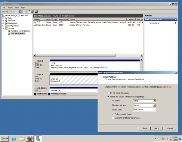This screenshot has height=142, width=182.
Task: Toggle 'Enable file and folder compression' checkbox
Action: click(x=113, y=118)
